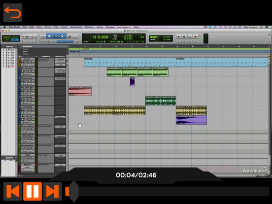The width and height of the screenshot is (272, 204).
Task: Select the Pencil tool
Action: tap(76, 36)
